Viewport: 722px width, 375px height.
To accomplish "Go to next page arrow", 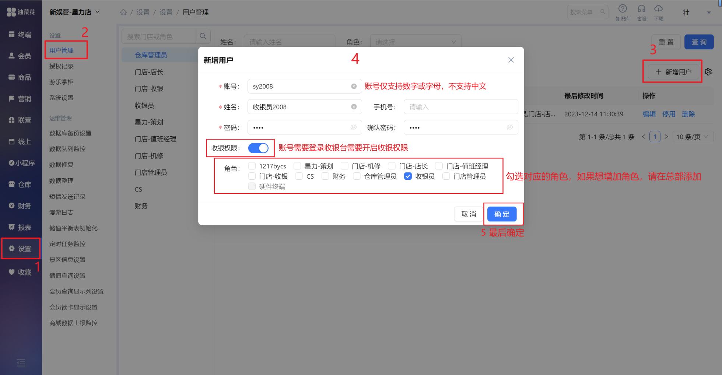I will pyautogui.click(x=666, y=137).
